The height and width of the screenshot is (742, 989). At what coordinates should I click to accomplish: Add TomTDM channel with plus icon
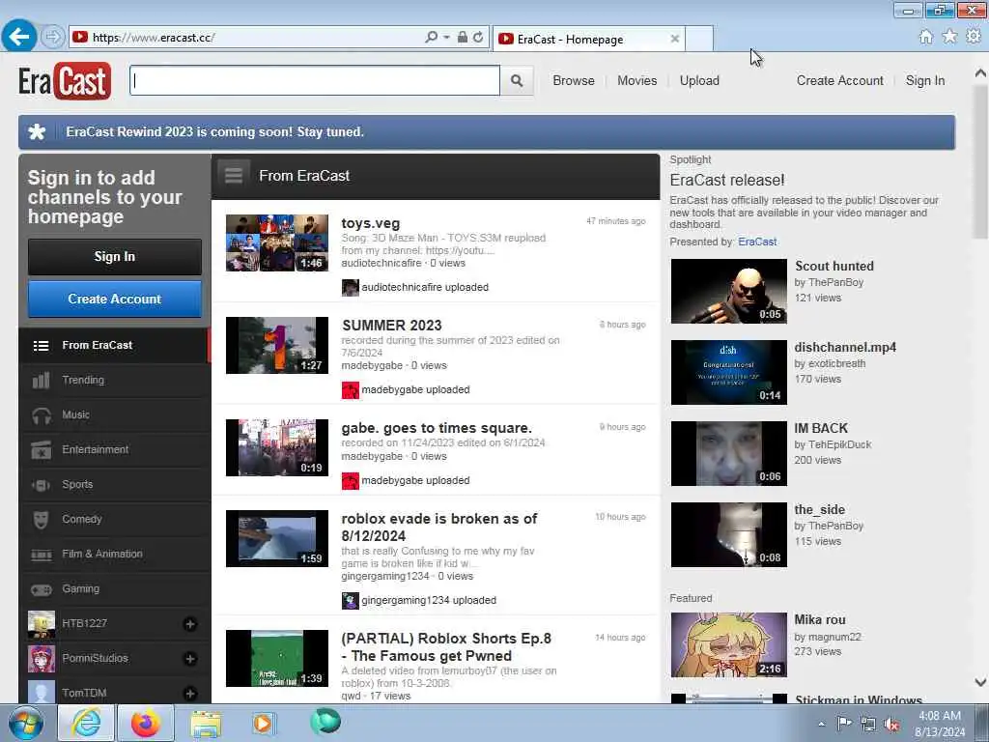pos(190,694)
